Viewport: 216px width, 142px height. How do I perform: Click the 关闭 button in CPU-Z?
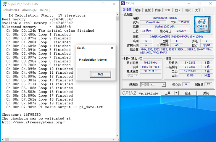pos(206,93)
